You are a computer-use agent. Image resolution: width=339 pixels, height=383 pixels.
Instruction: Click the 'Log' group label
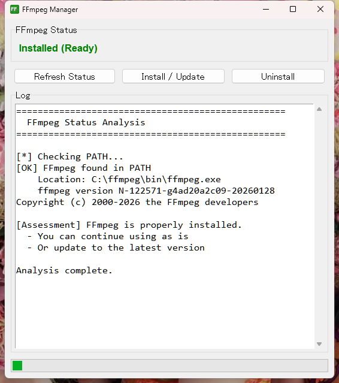pyautogui.click(x=23, y=95)
